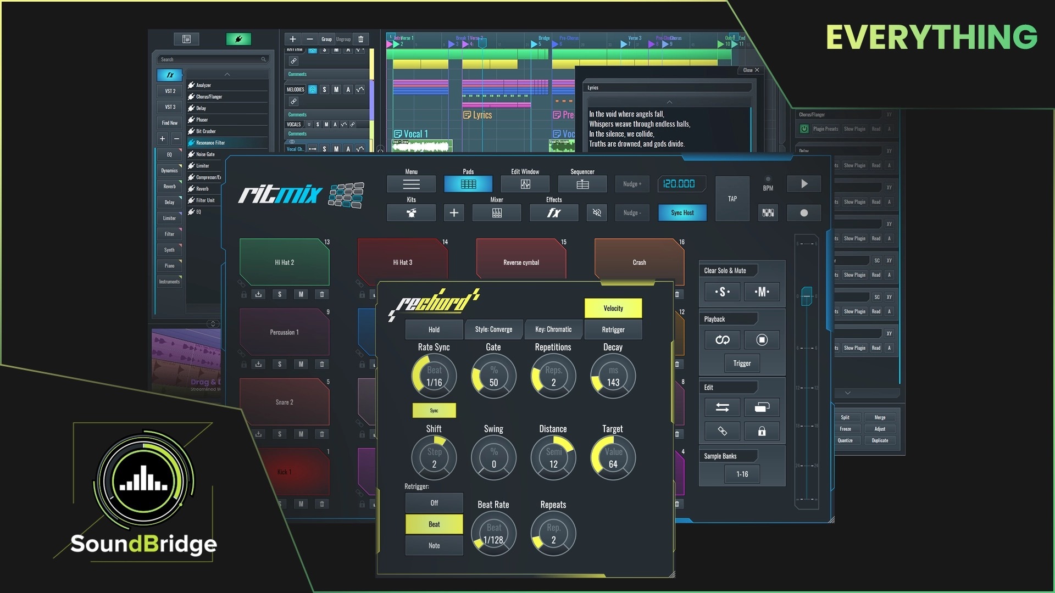Open the Edit Window view
The width and height of the screenshot is (1055, 593).
pos(525,184)
